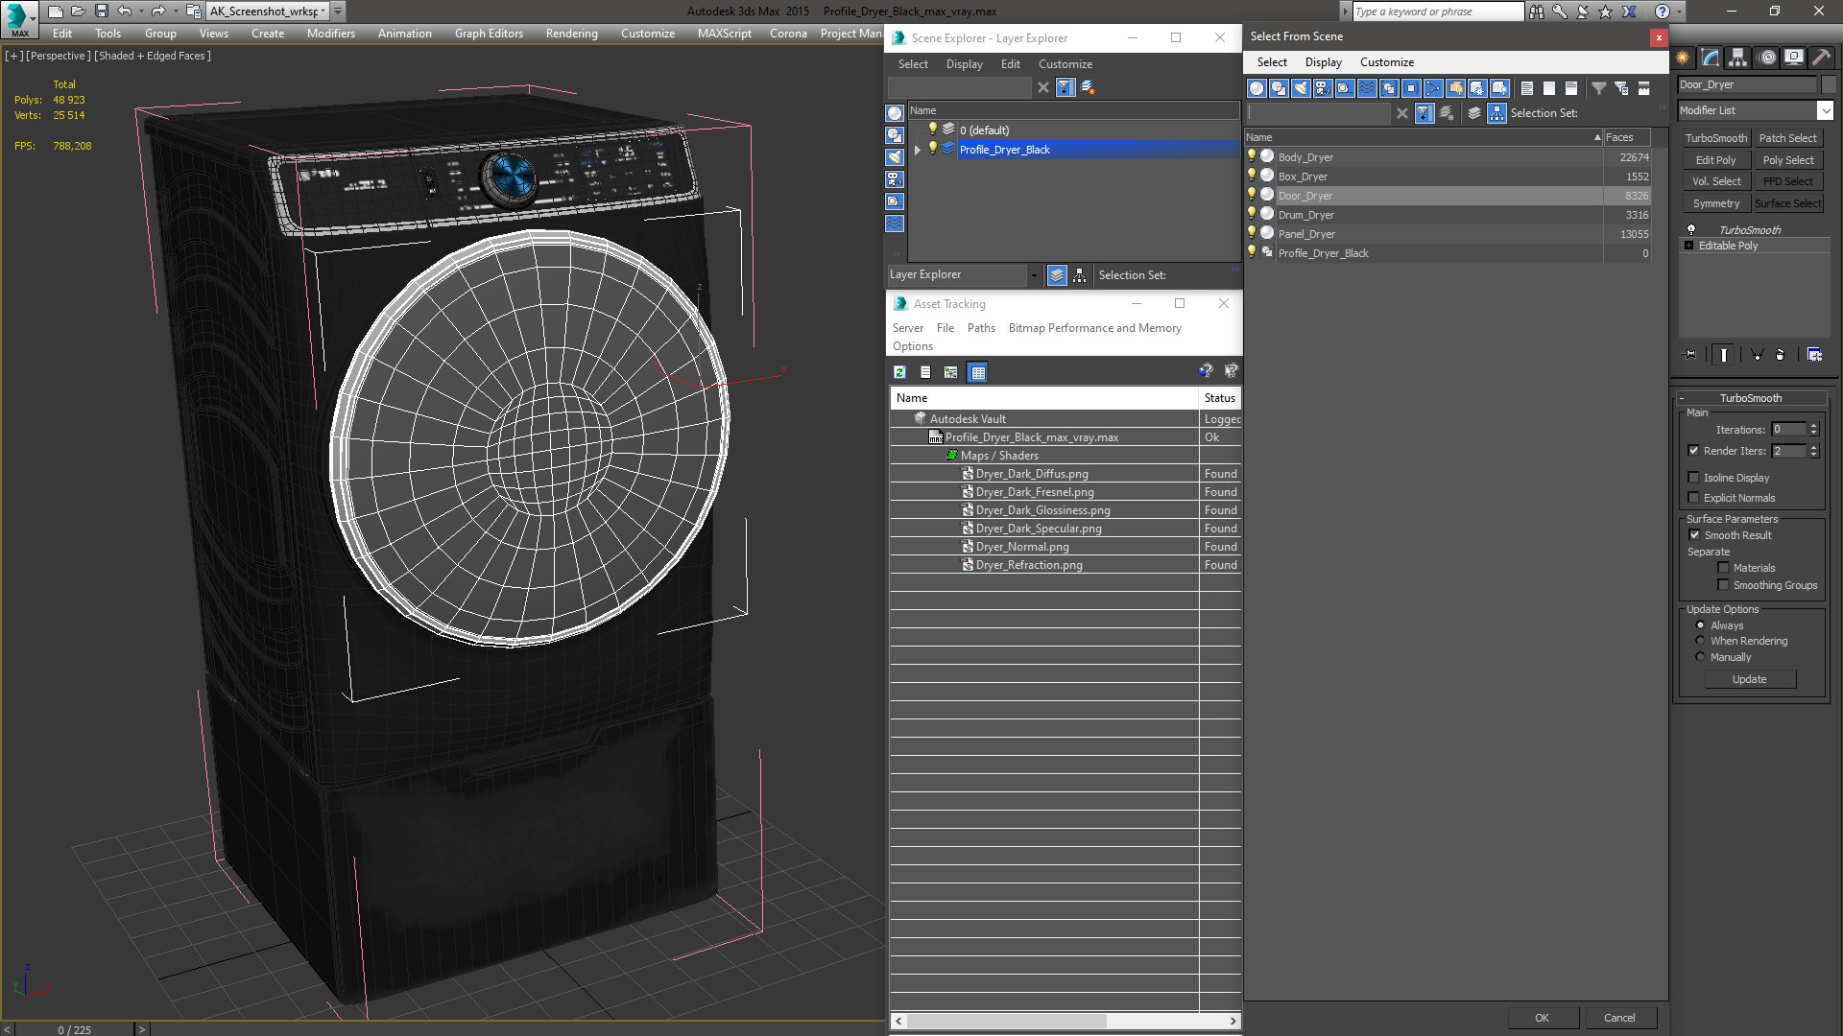1843x1036 pixels.
Task: Open the Utilities command panel tab
Action: 1821,58
